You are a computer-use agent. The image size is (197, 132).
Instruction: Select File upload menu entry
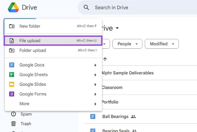[53, 41]
